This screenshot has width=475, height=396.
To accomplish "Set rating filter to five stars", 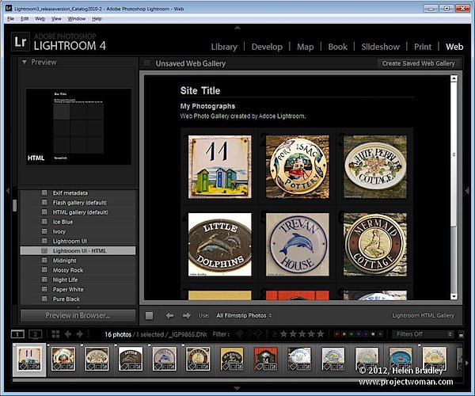I will pyautogui.click(x=320, y=334).
